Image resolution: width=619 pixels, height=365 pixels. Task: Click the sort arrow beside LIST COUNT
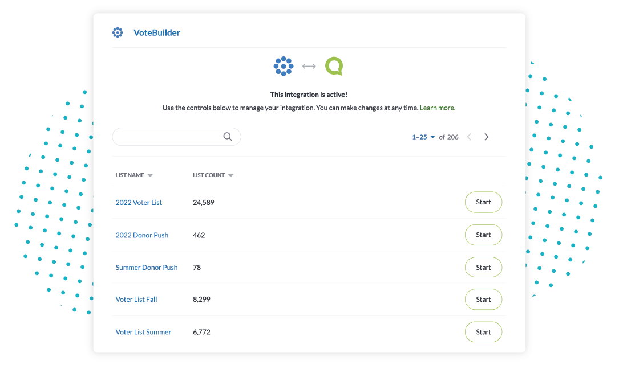(x=232, y=175)
